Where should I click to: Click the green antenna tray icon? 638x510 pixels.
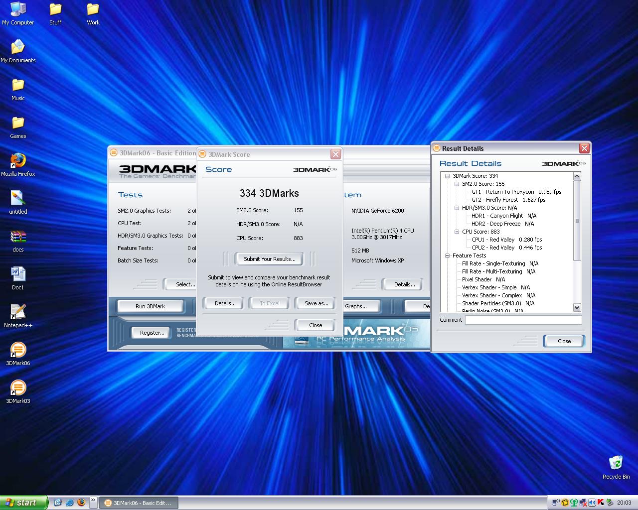click(574, 503)
